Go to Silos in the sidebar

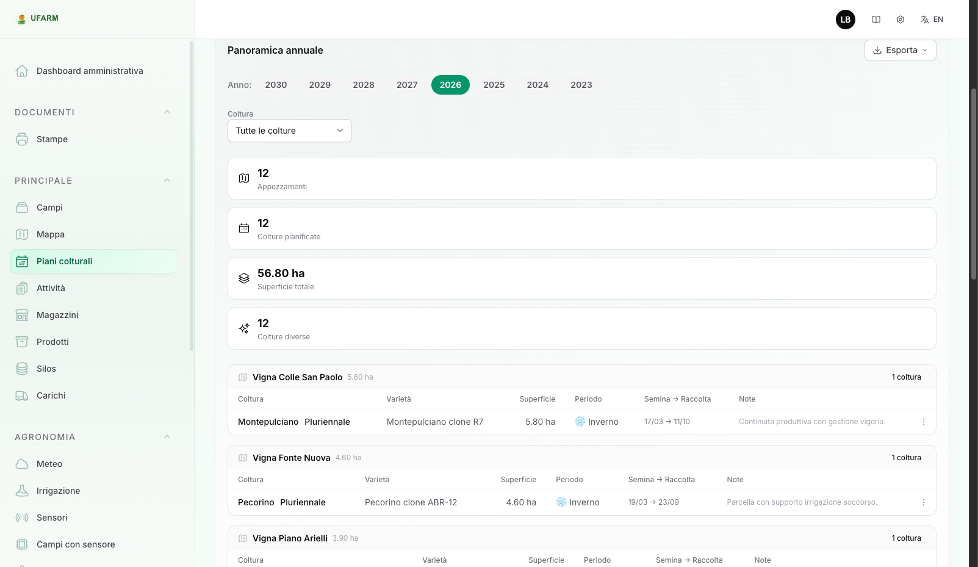pos(46,369)
